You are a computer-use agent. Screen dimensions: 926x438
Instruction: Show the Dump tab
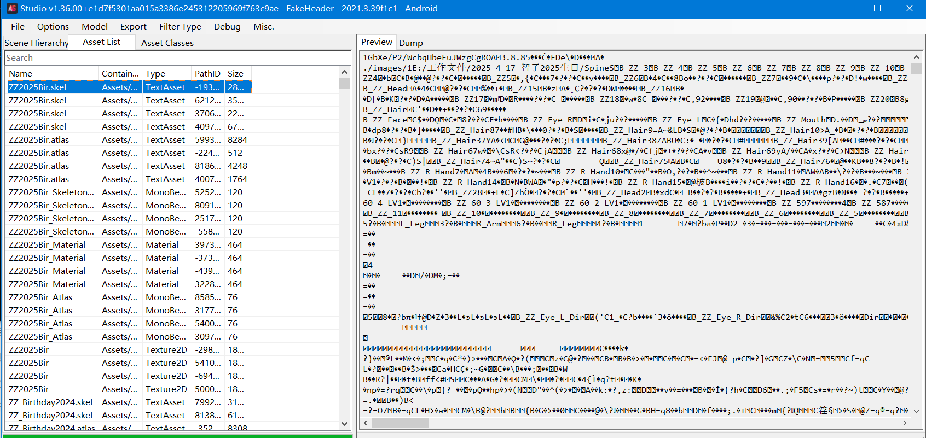410,43
